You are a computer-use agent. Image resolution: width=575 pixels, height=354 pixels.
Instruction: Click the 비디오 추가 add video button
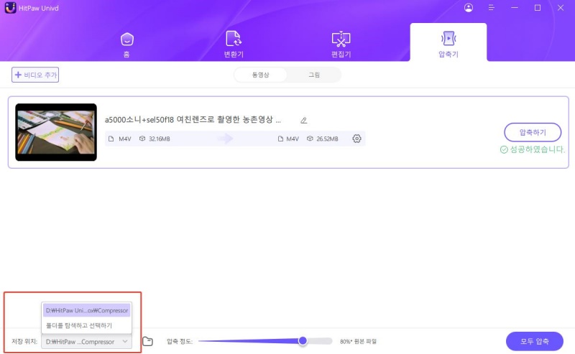[x=35, y=75]
